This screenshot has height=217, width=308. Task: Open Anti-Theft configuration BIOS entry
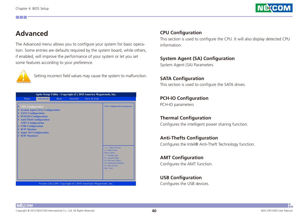click(35, 119)
